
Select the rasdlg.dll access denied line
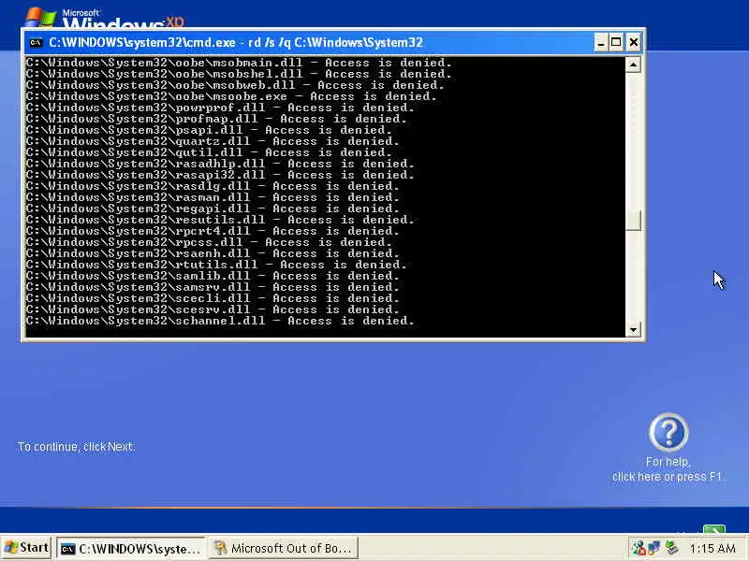[213, 186]
